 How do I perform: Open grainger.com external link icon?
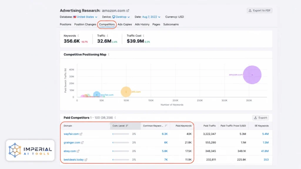point(82,143)
